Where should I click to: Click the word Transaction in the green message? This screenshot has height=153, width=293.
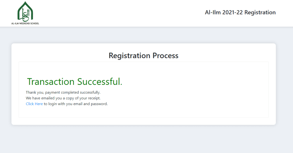[51, 82]
